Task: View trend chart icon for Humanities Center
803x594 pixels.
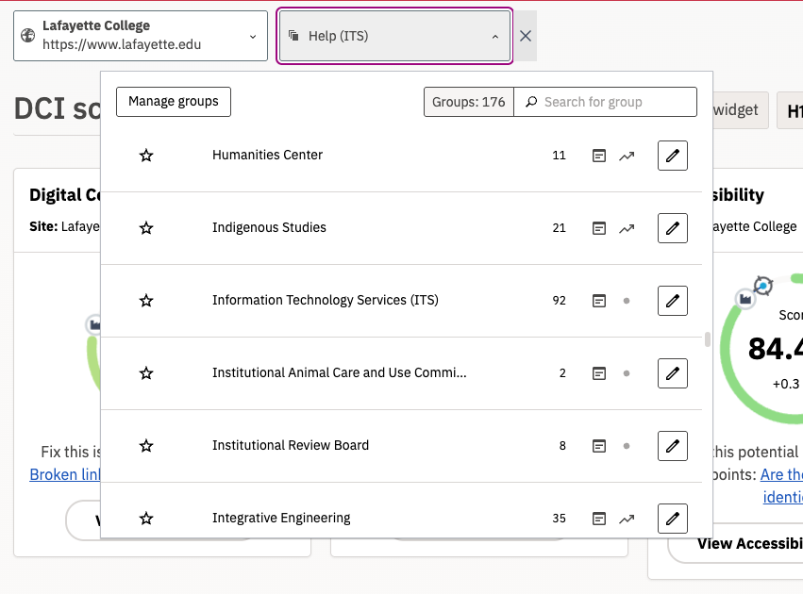Action: [627, 157]
